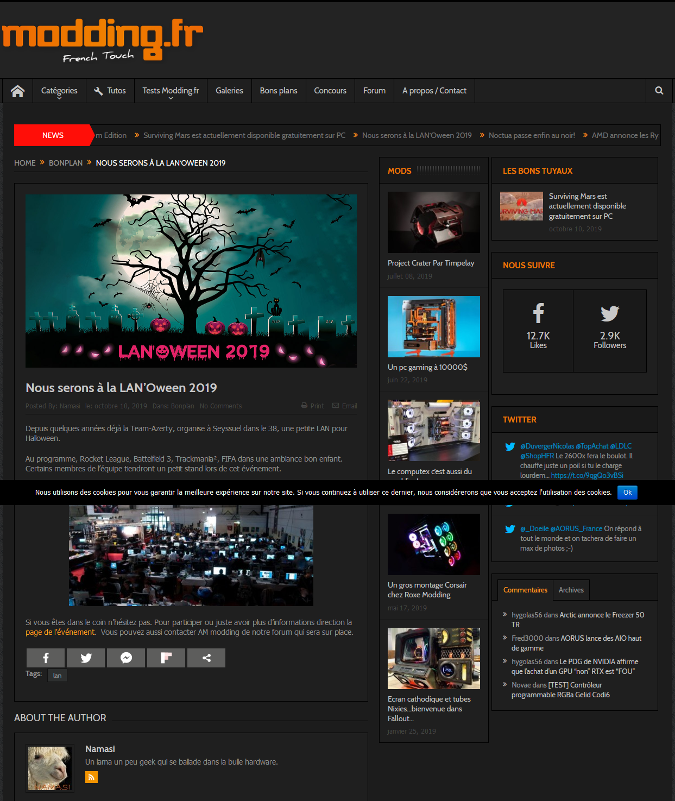Open 'Un gros montage Corsair chez Roxe Modding'
This screenshot has width=675, height=801.
[427, 590]
